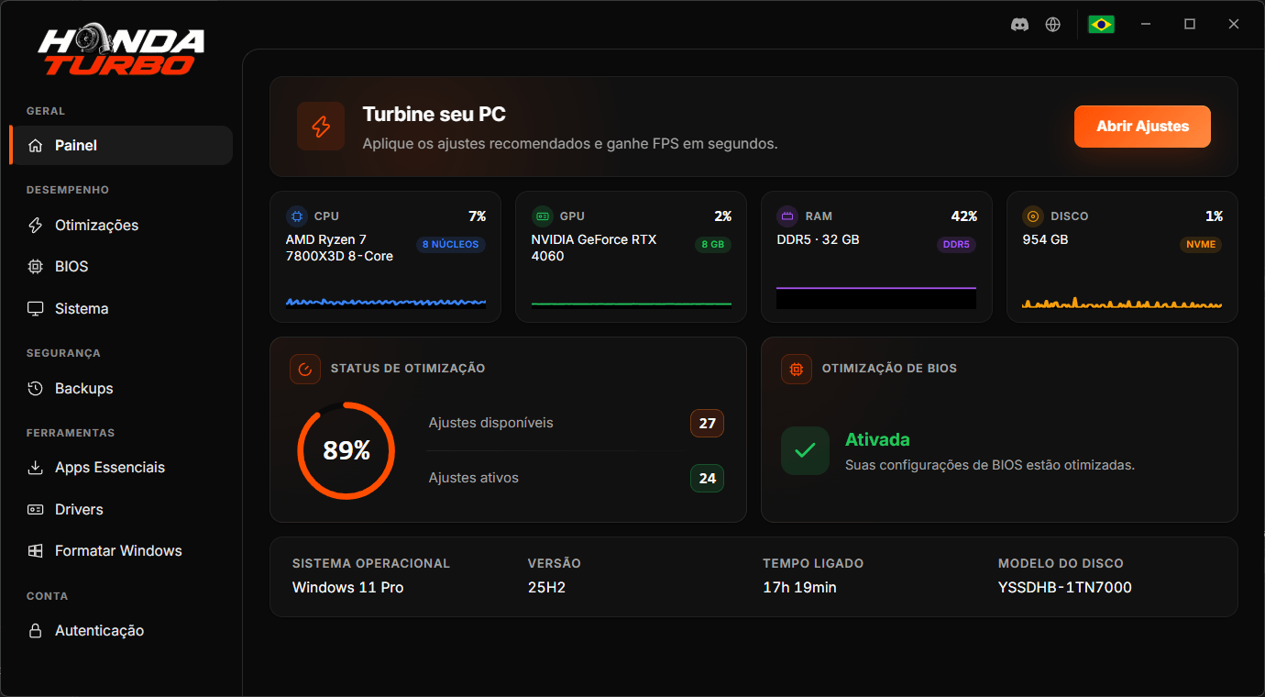Click the AMD Ryzen 7 7800X3D text

pos(339,248)
